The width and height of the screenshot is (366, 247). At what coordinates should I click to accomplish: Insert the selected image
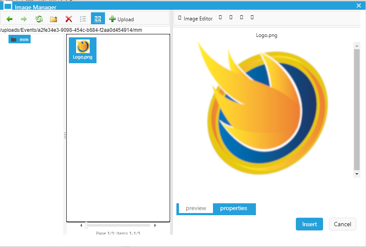pyautogui.click(x=309, y=224)
